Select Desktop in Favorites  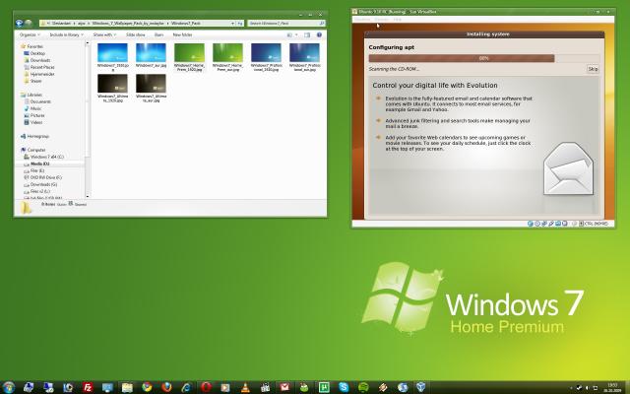coord(34,53)
